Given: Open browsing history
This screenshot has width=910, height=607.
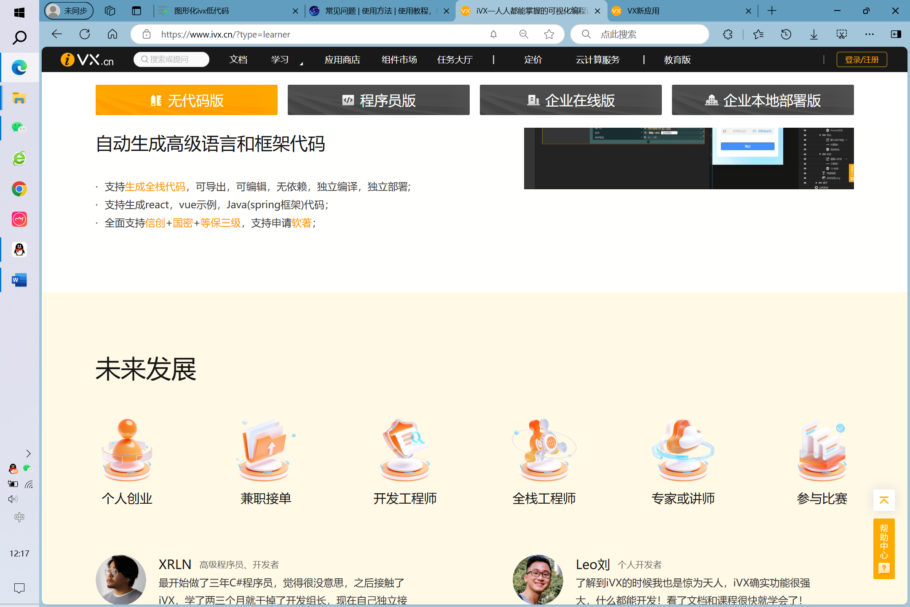Looking at the screenshot, I should [x=786, y=34].
